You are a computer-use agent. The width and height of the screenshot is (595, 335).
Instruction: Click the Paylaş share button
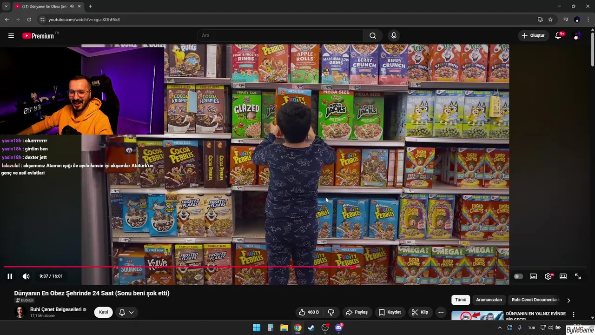pyautogui.click(x=357, y=312)
